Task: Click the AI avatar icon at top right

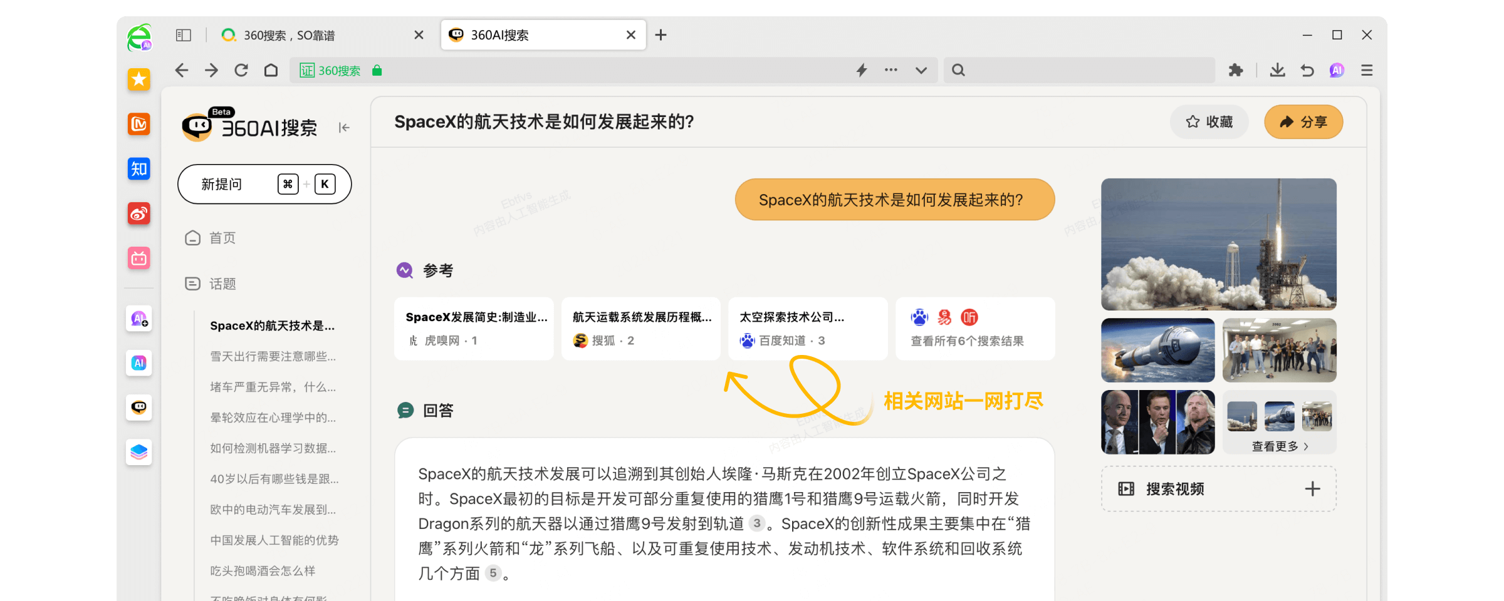Action: 1336,70
